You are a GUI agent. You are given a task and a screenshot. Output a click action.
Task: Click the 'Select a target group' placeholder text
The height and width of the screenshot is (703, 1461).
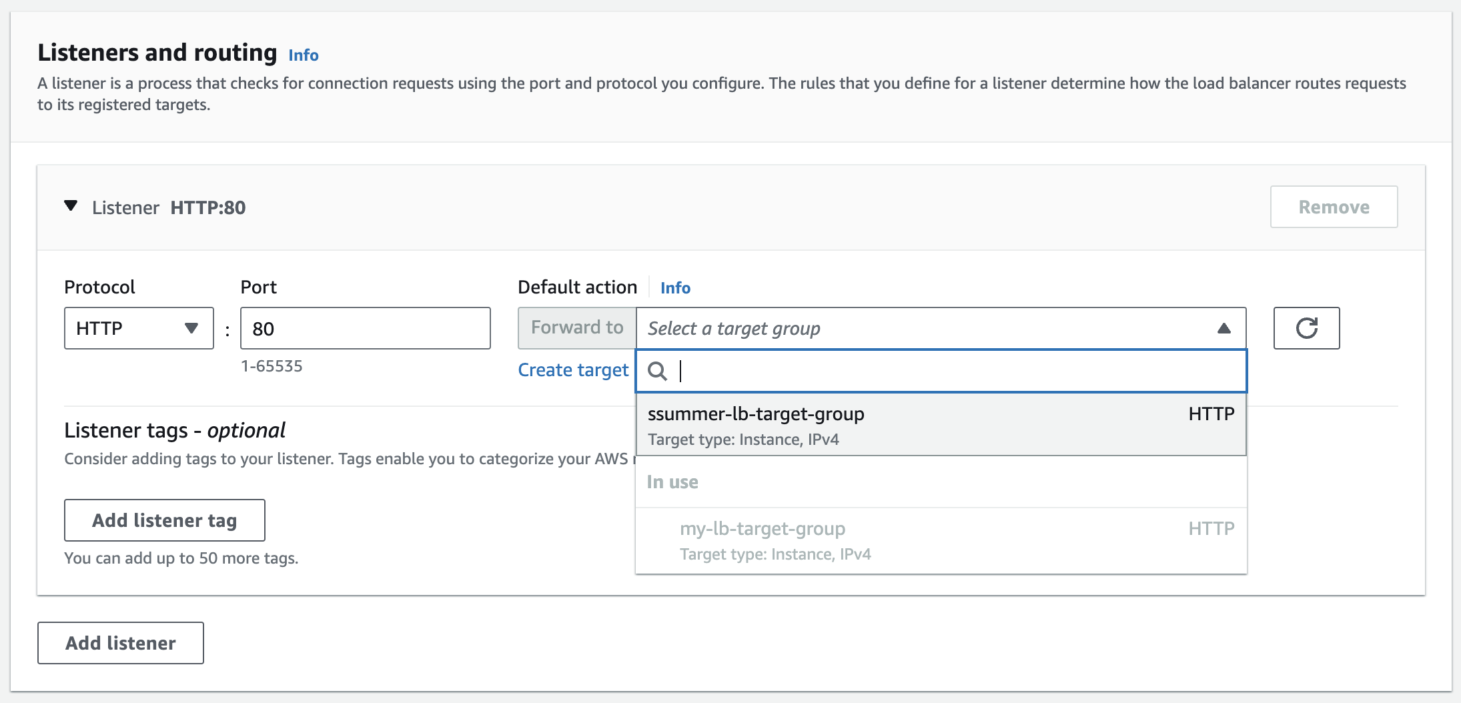click(x=734, y=328)
